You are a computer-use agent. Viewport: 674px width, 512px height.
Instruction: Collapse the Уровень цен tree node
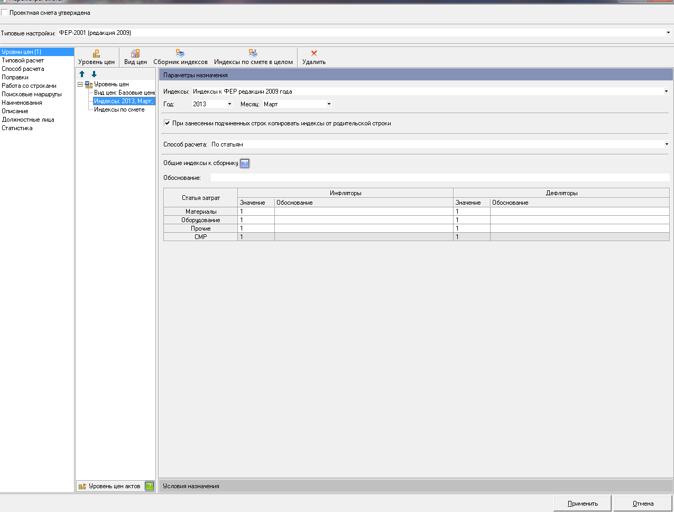80,84
